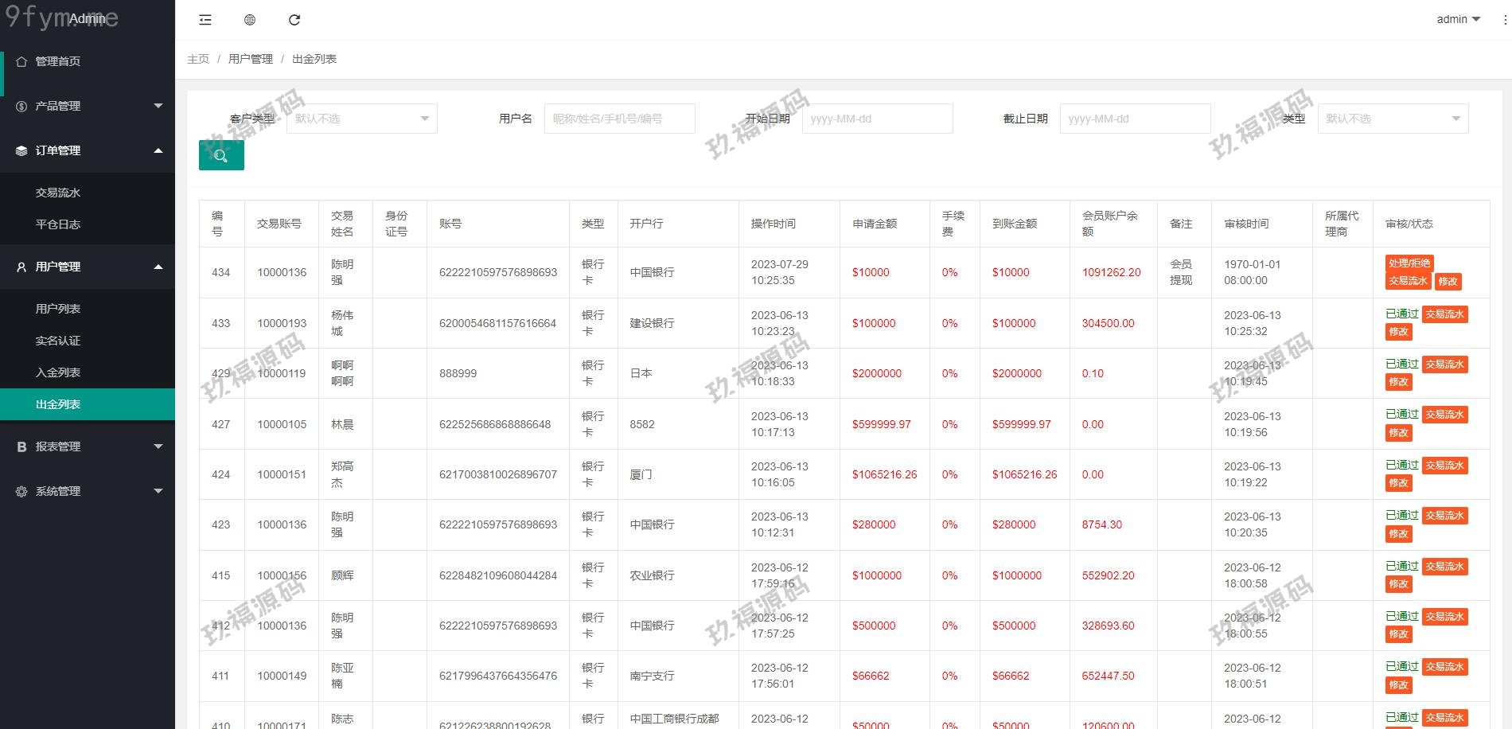
Task: Click the sidebar collapse menu icon
Action: (205, 20)
